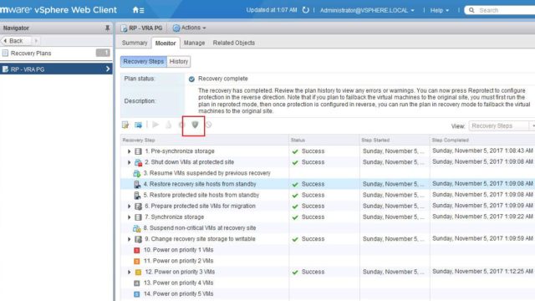Image resolution: width=535 pixels, height=301 pixels.
Task: Pin the Navigator panel
Action: (107, 28)
